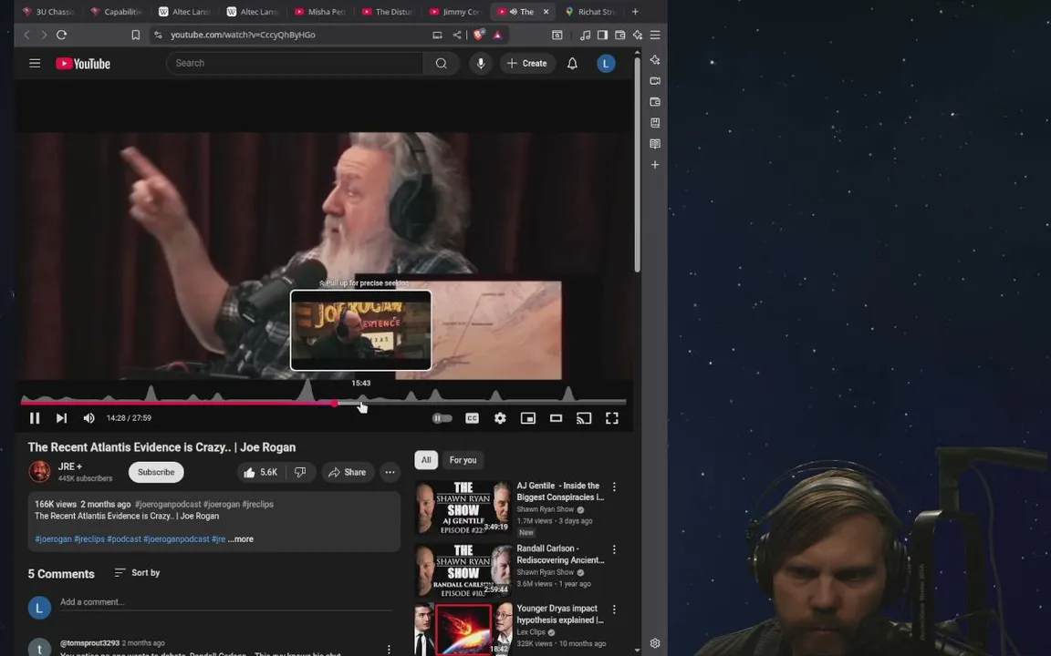The height and width of the screenshot is (656, 1051).
Task: Toggle the browser sidebar panel button
Action: [602, 35]
